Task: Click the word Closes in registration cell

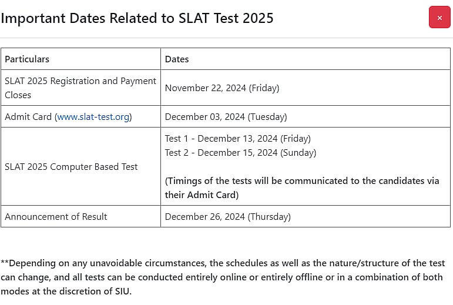Action: click(x=18, y=95)
